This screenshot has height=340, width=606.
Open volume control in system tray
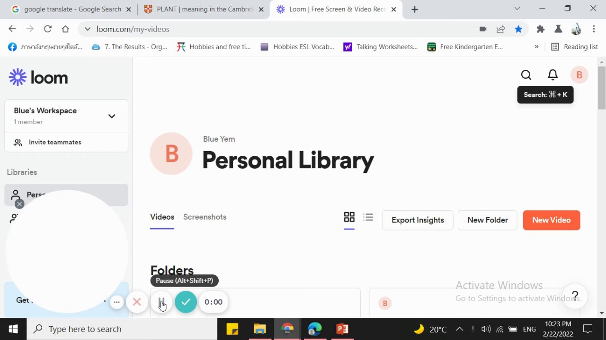click(x=486, y=329)
